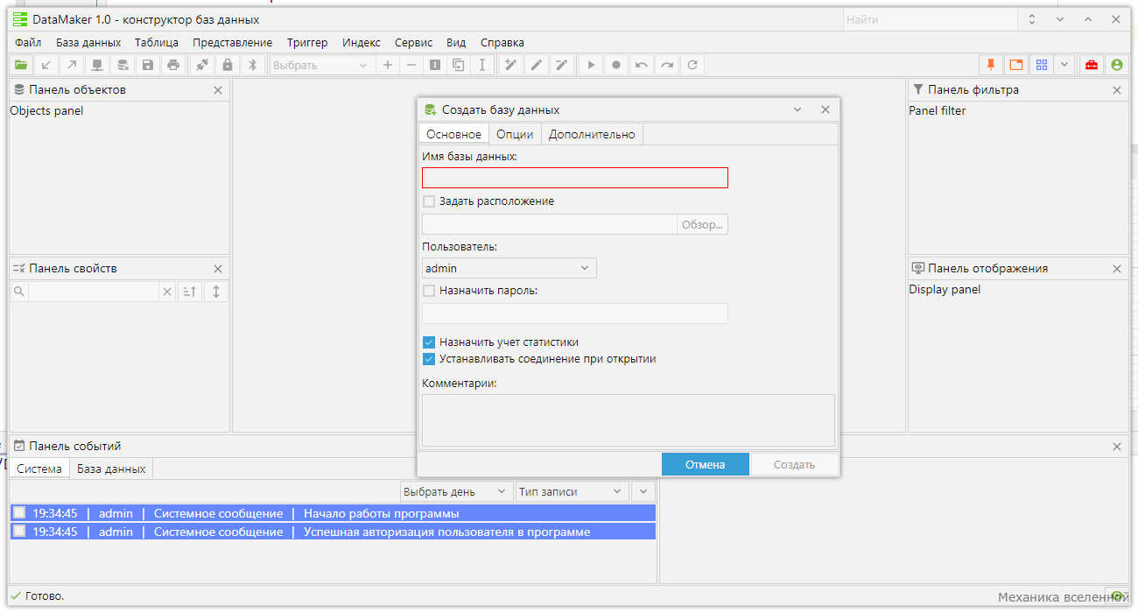This screenshot has width=1138, height=613.
Task: Click the dialog title bar chevron-down button
Action: [797, 109]
